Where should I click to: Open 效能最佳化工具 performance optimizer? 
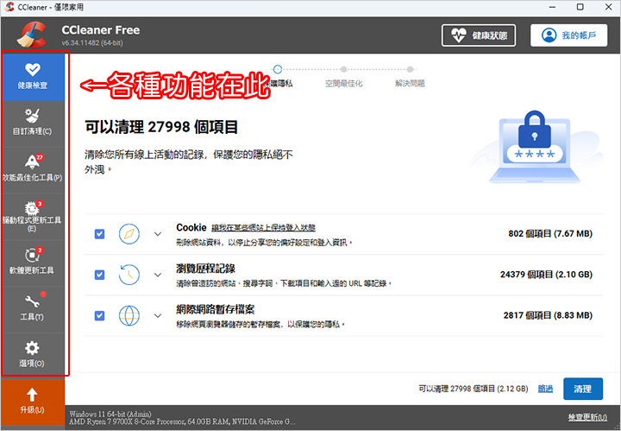(x=34, y=170)
